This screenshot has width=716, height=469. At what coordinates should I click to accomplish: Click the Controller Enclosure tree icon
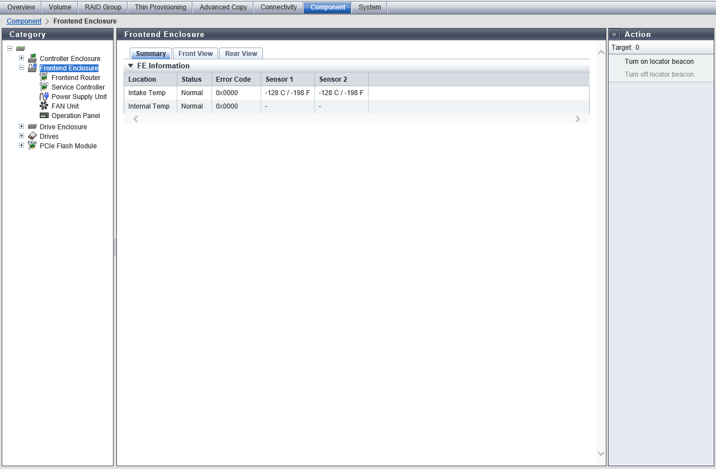[32, 58]
